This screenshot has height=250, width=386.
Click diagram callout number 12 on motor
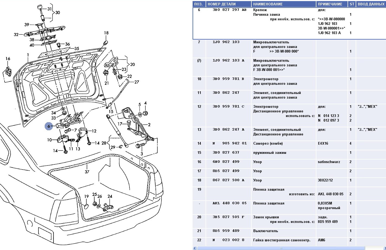coord(94,131)
